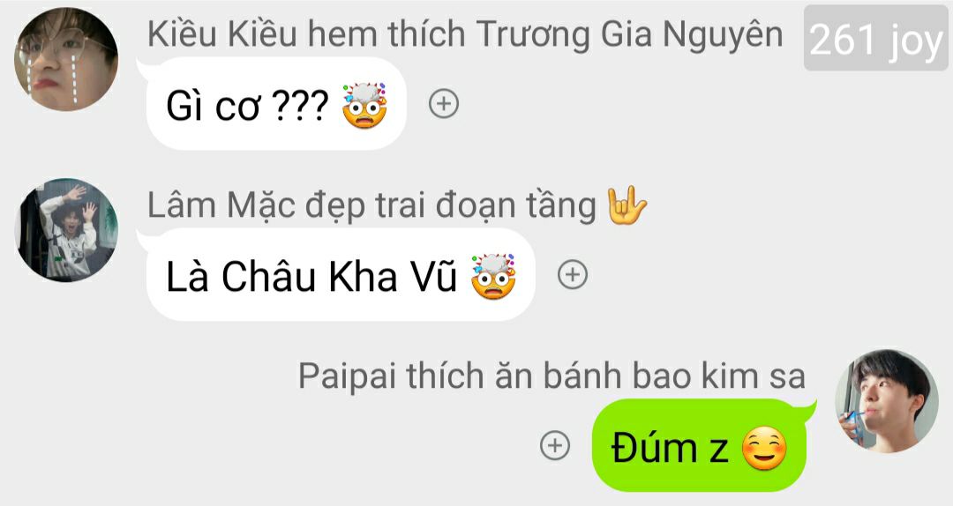Viewport: 953px width, 506px height.
Task: Click the rock-on hand emoji in Lâm Mặc's name
Action: coord(627,205)
